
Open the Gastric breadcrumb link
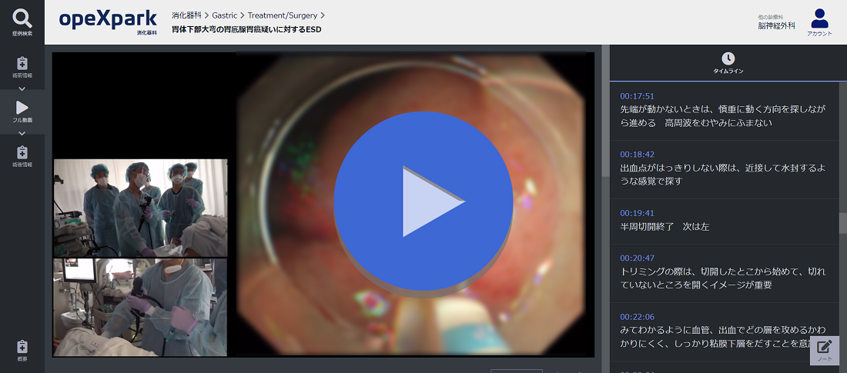pyautogui.click(x=225, y=15)
